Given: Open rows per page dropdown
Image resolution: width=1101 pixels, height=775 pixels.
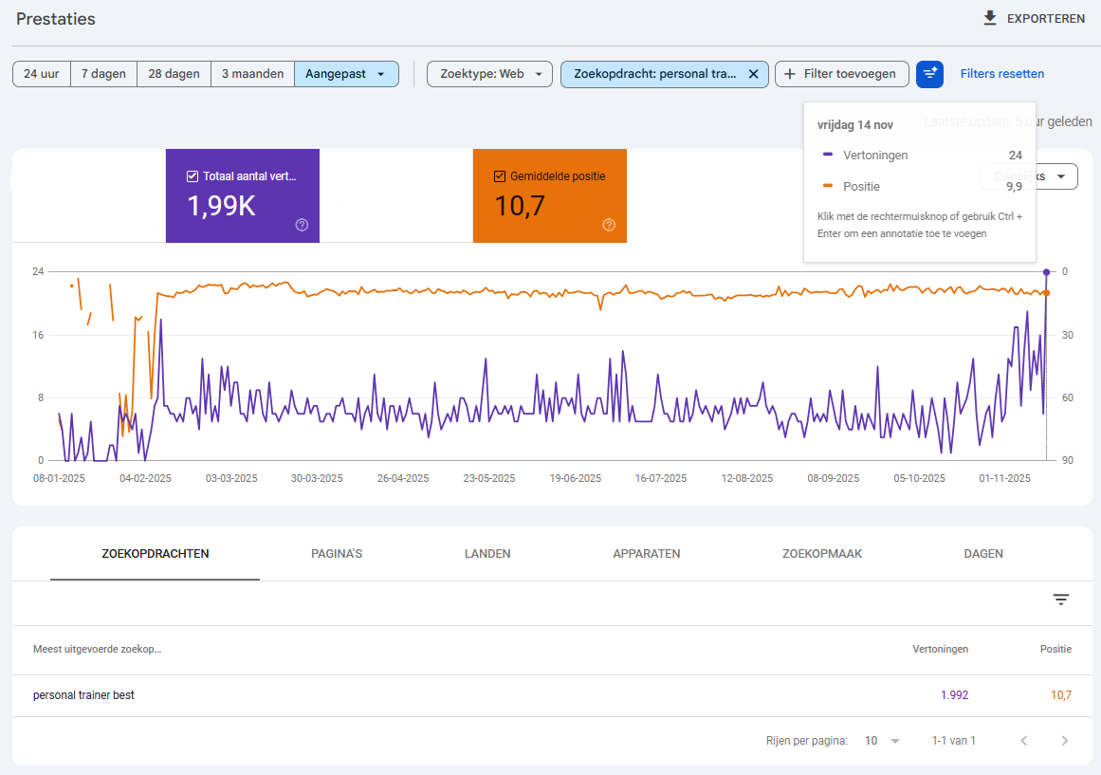Looking at the screenshot, I should click(x=883, y=741).
